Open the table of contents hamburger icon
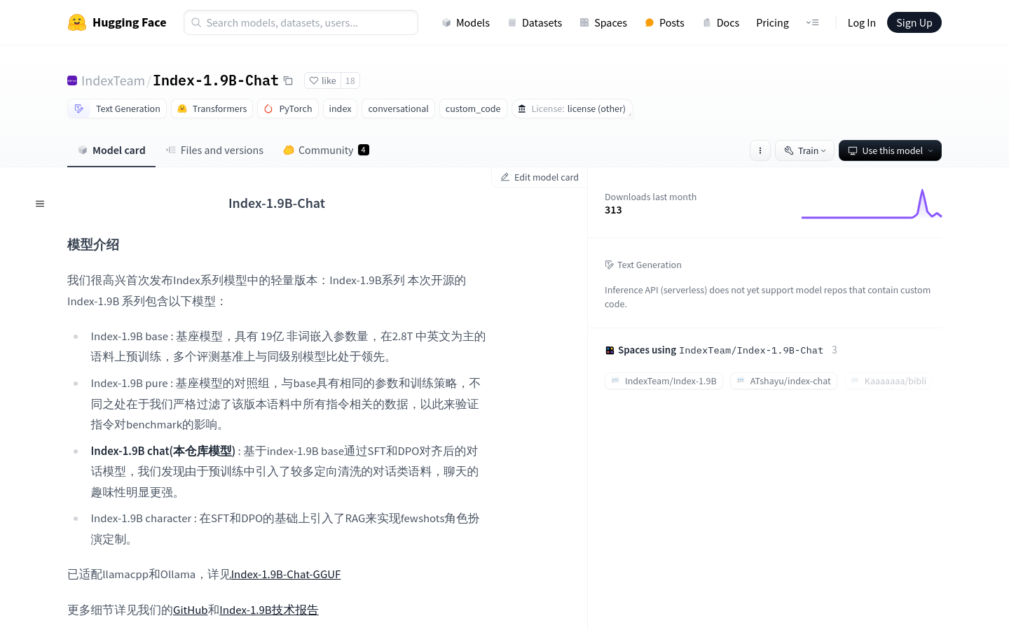 click(x=40, y=204)
